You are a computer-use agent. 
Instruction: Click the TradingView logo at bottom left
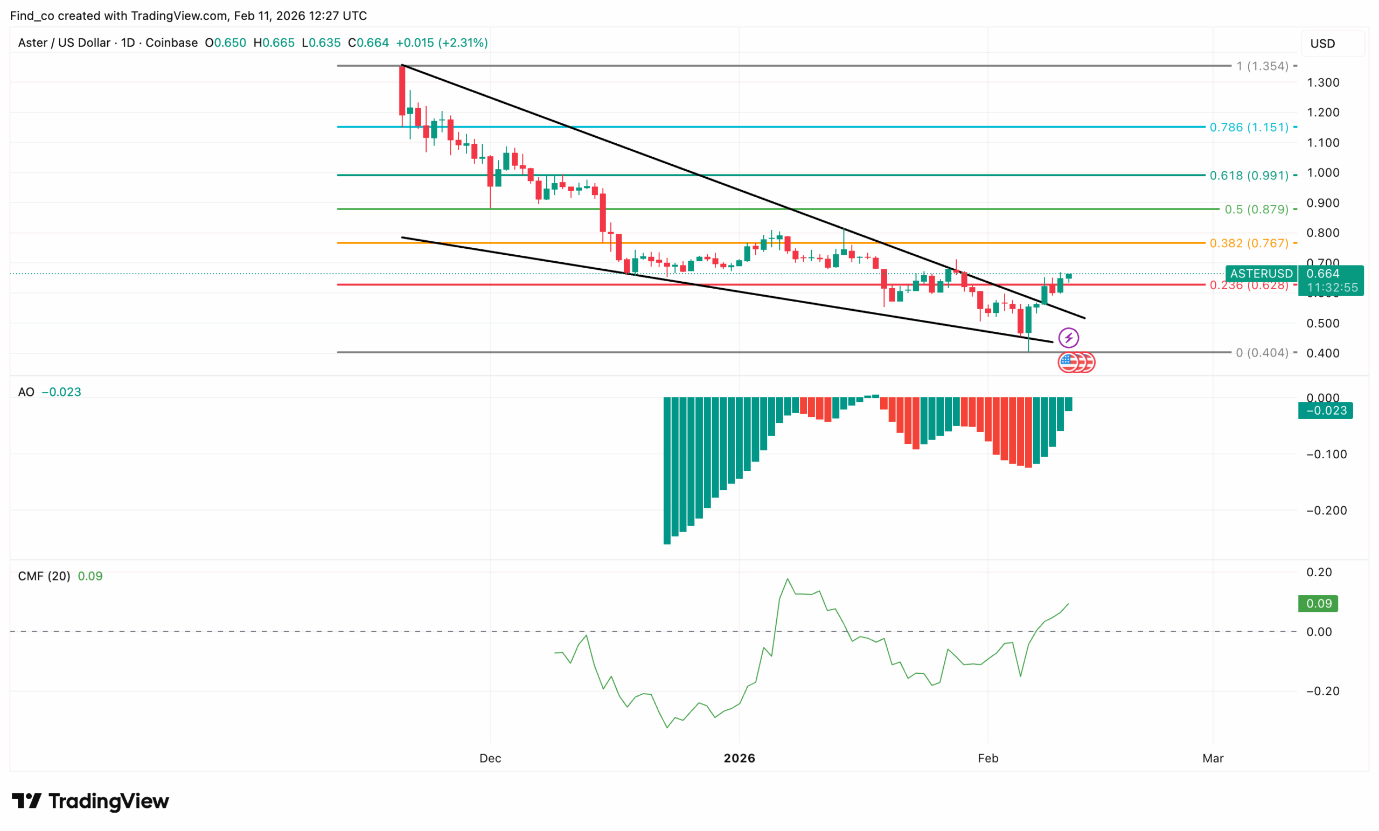click(x=90, y=801)
